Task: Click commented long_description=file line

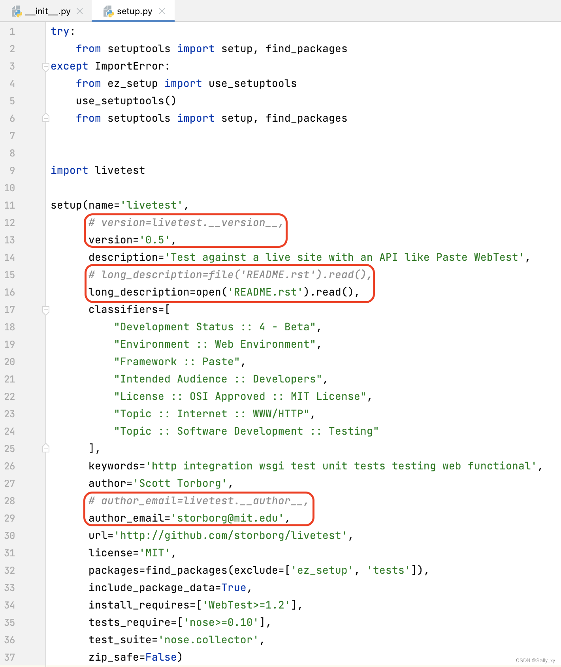Action: [x=230, y=275]
